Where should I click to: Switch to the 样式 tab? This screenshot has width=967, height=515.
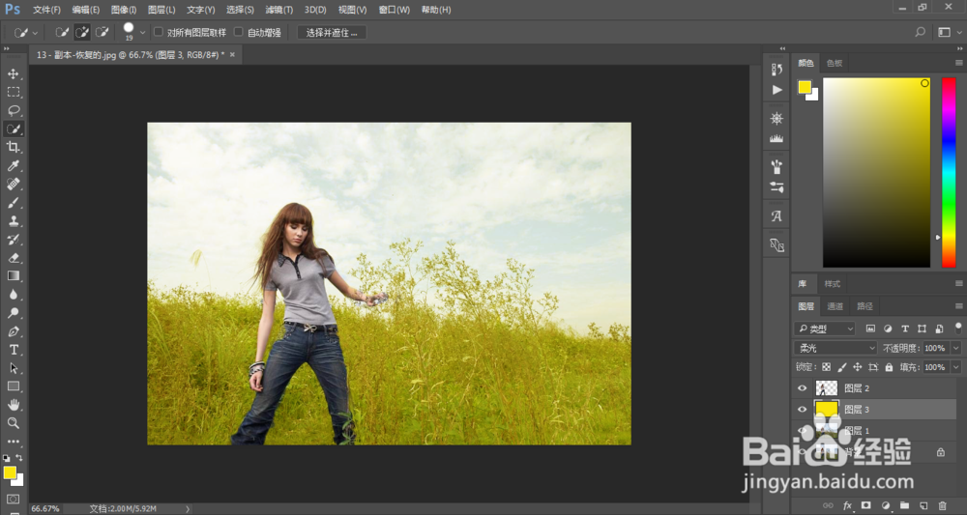point(832,284)
